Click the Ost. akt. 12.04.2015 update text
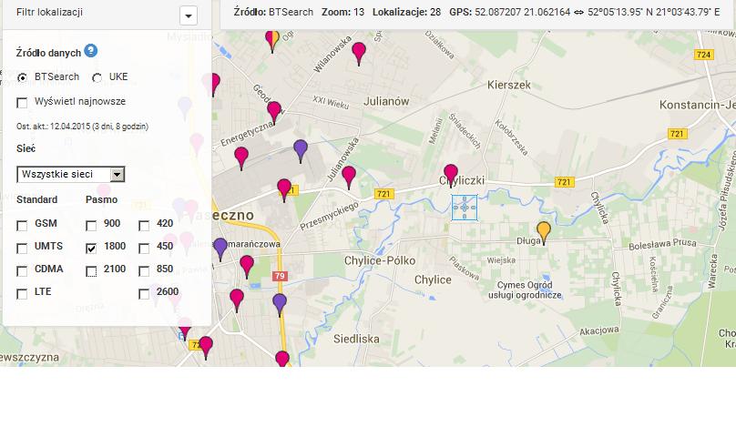Screen dimensions: 736x437 click(82, 127)
